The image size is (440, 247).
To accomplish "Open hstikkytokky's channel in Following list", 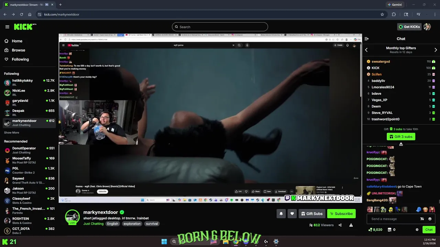I will pos(29,82).
